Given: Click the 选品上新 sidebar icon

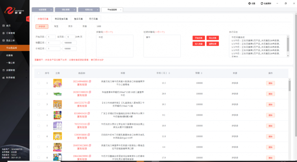Looking at the screenshot, I should click(x=3, y=40).
